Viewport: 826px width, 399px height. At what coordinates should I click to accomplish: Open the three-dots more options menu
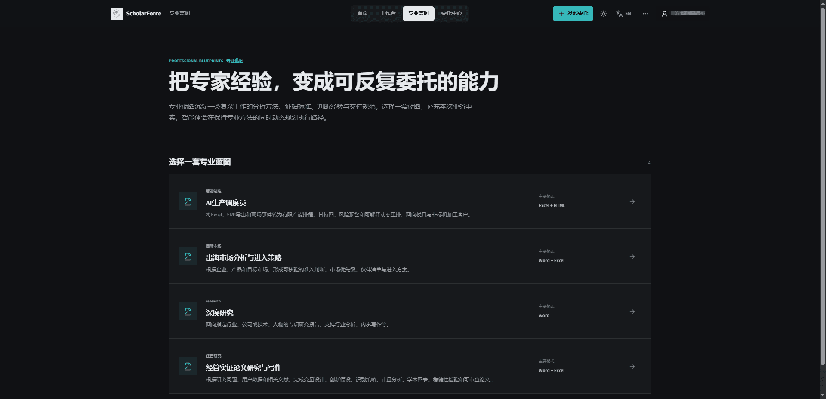645,14
